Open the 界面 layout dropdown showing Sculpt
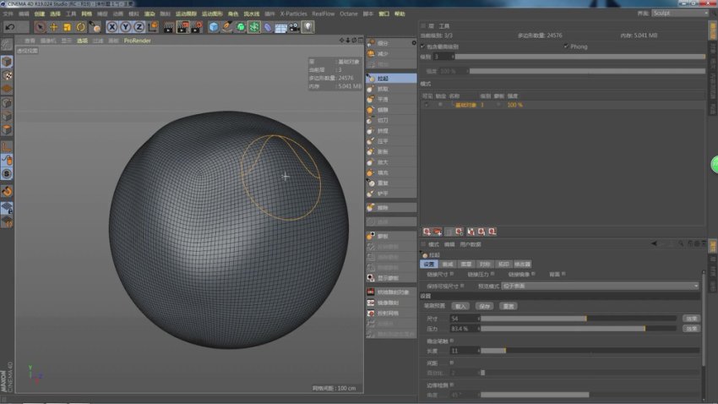Screen dimensions: 718x404 tap(678, 14)
